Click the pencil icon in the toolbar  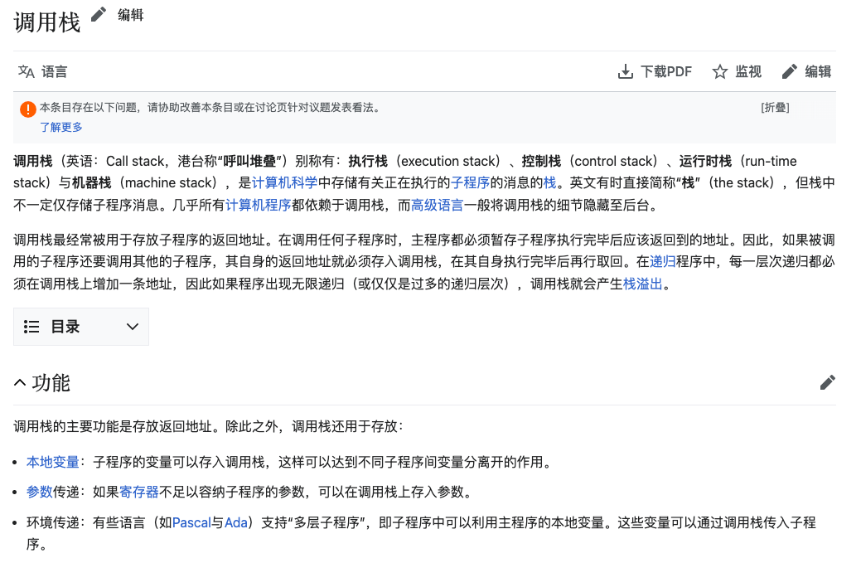click(x=790, y=71)
